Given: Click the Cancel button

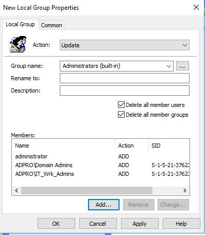Looking at the screenshot, I should (x=98, y=224).
